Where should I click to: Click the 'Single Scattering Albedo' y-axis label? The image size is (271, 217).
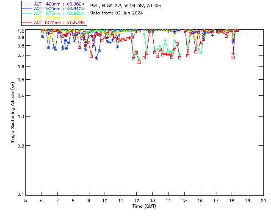(x=13, y=113)
